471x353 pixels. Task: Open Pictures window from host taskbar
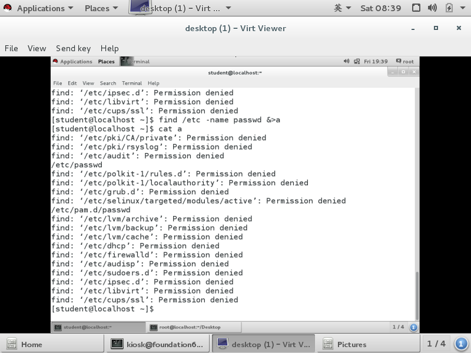[x=369, y=344]
